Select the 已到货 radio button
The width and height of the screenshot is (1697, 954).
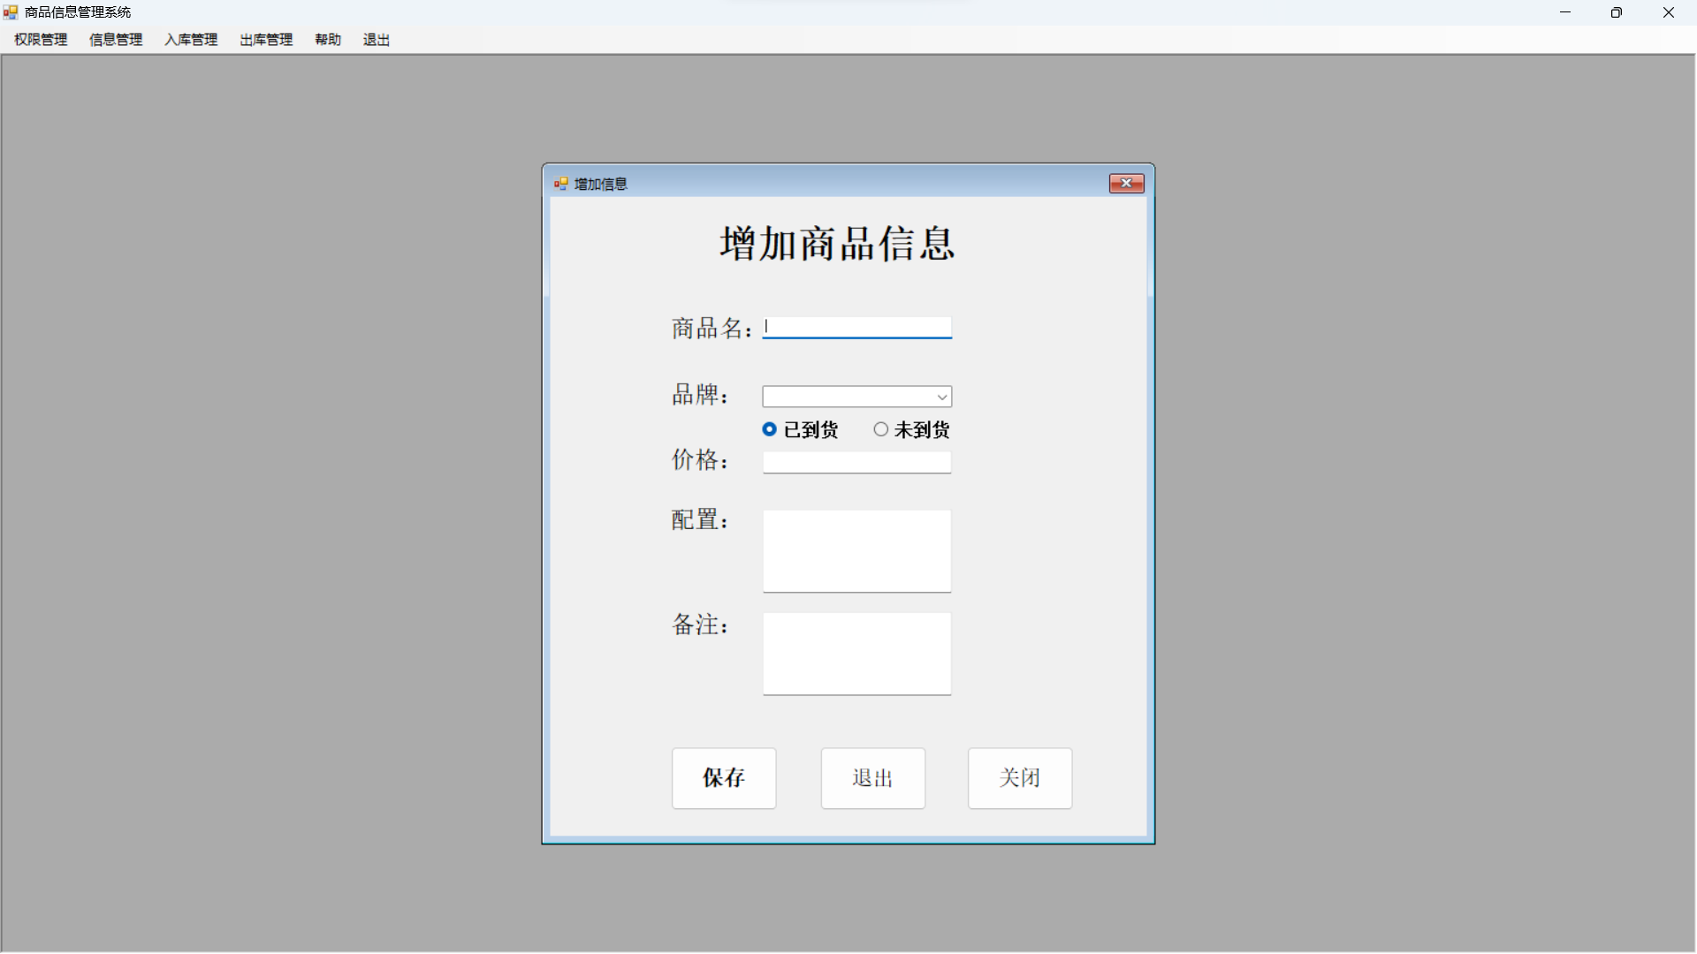coord(800,429)
